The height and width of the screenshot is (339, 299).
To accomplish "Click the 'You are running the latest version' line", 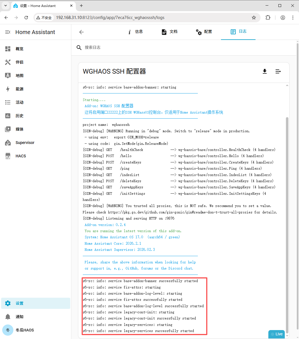I will tap(133, 231).
